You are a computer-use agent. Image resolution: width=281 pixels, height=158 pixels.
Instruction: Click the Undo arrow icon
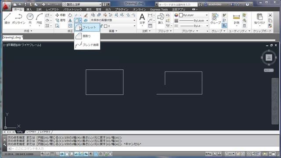tap(49, 4)
